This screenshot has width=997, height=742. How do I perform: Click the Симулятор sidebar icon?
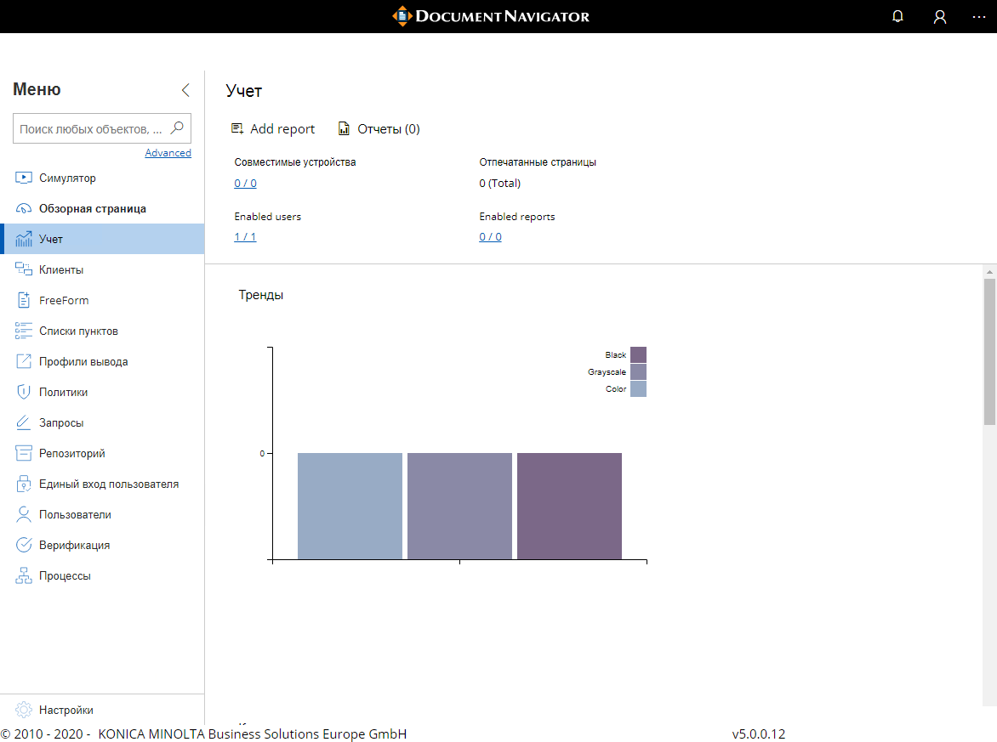24,178
